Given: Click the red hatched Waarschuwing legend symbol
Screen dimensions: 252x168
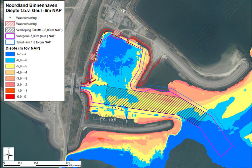Looking at the screenshot, I should pyautogui.click(x=10, y=24).
